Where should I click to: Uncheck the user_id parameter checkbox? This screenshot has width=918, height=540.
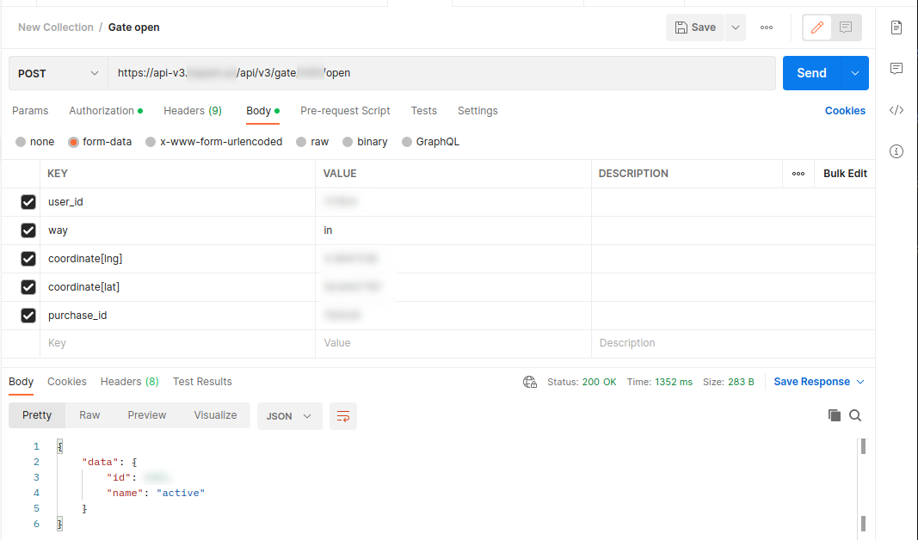(x=28, y=202)
